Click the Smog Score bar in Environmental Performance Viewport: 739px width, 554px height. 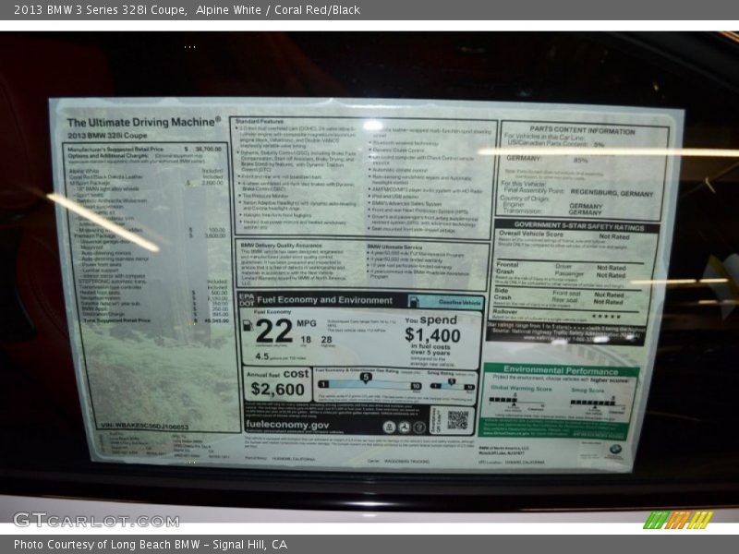(597, 402)
